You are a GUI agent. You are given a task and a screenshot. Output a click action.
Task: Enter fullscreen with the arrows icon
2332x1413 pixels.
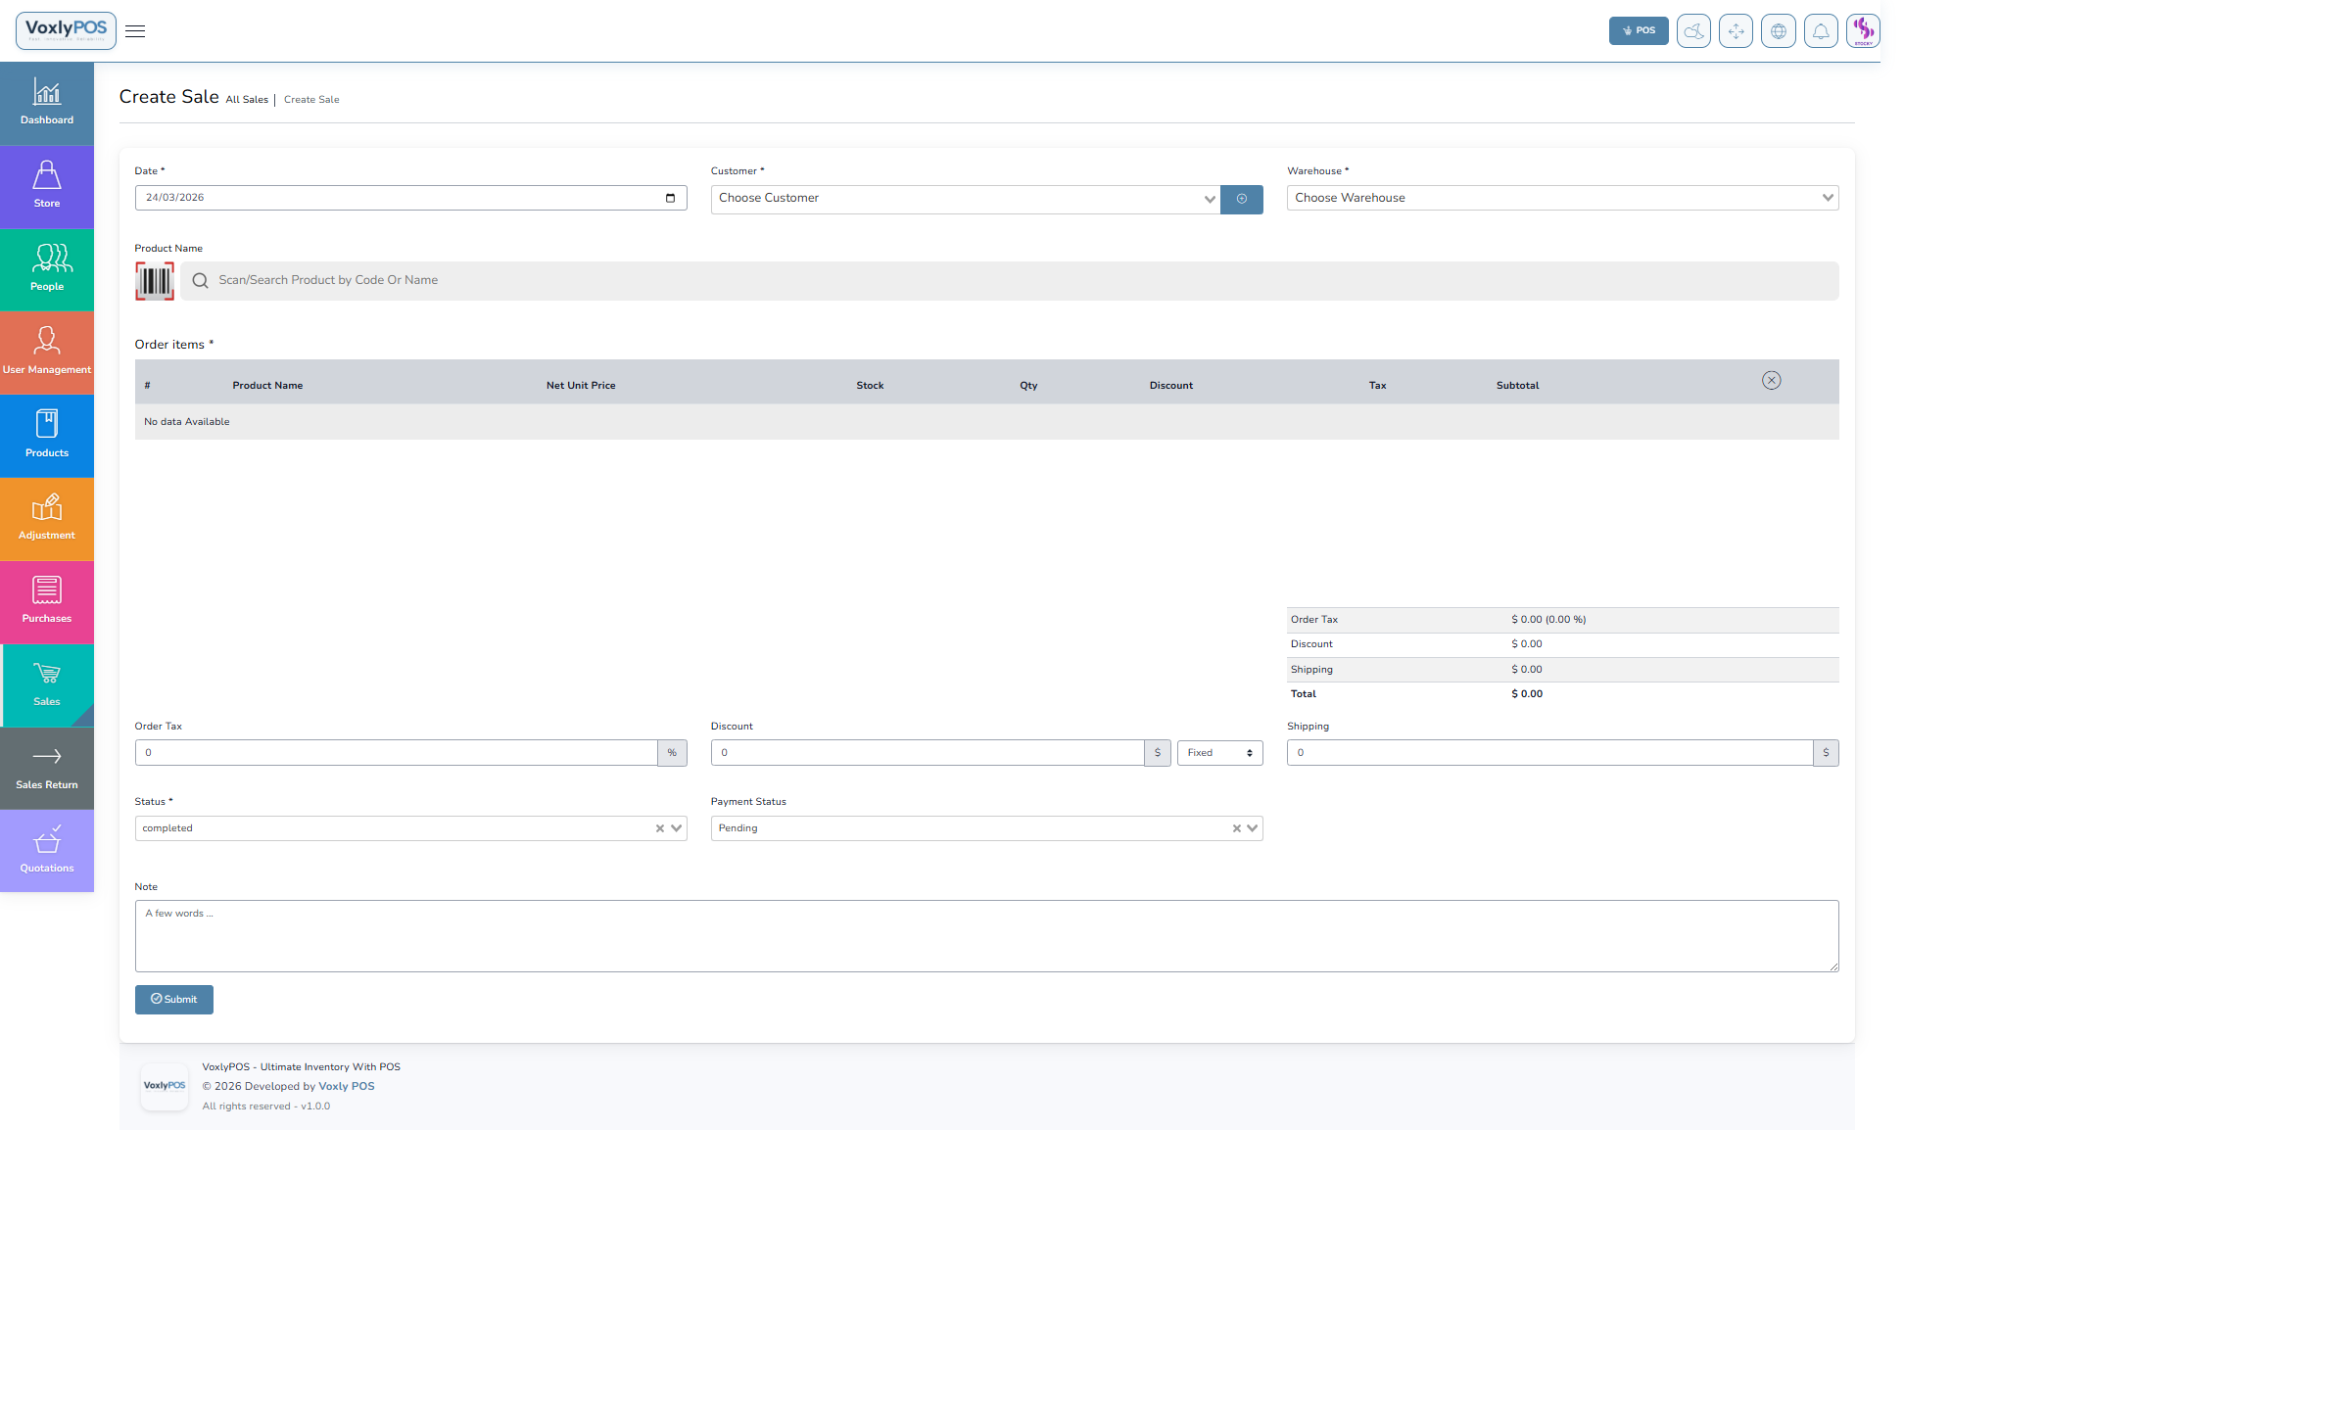pos(1736,30)
